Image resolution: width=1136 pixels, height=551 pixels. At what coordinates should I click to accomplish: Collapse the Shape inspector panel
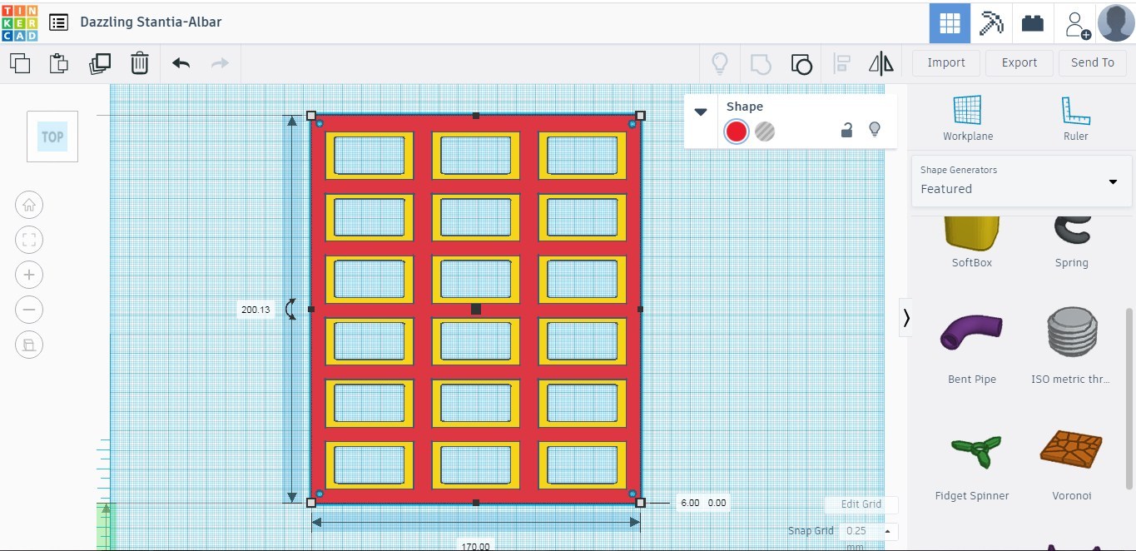[701, 112]
